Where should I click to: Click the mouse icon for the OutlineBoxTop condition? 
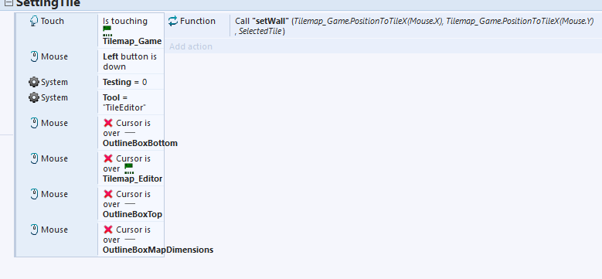[34, 194]
